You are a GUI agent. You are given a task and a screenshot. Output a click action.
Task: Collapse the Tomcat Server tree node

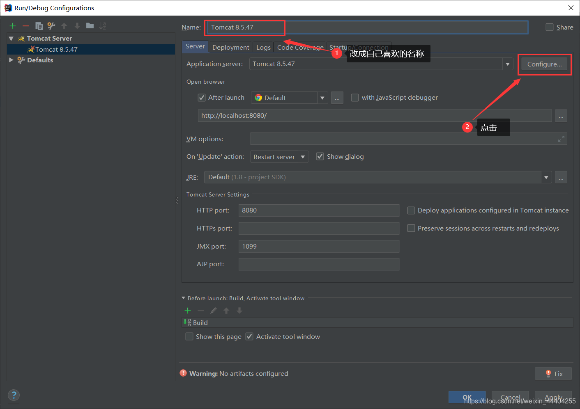[x=11, y=39]
